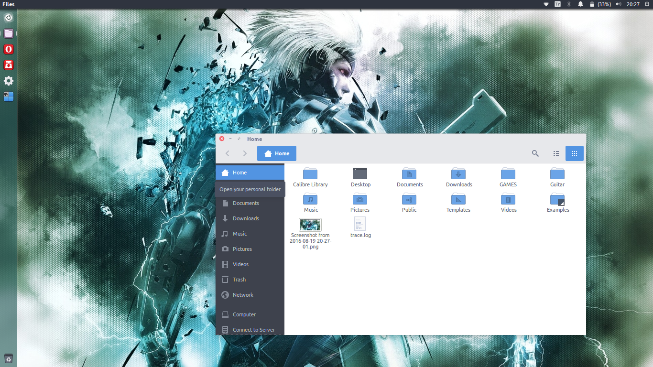Launch Opera browser from the dock

pos(9,49)
